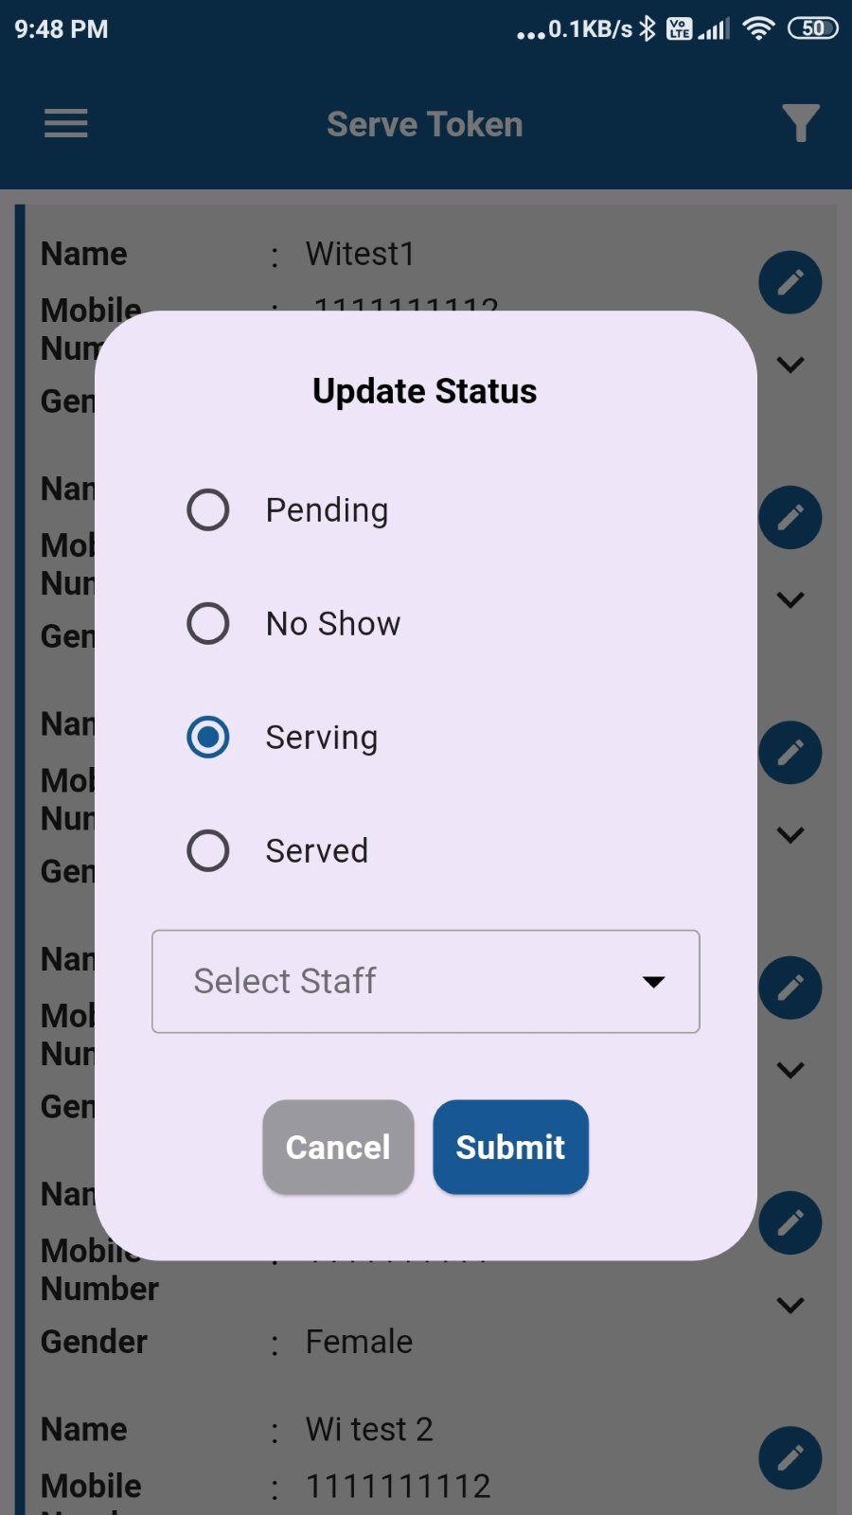Tap the filter funnel icon
This screenshot has width=852, height=1515.
coord(801,123)
